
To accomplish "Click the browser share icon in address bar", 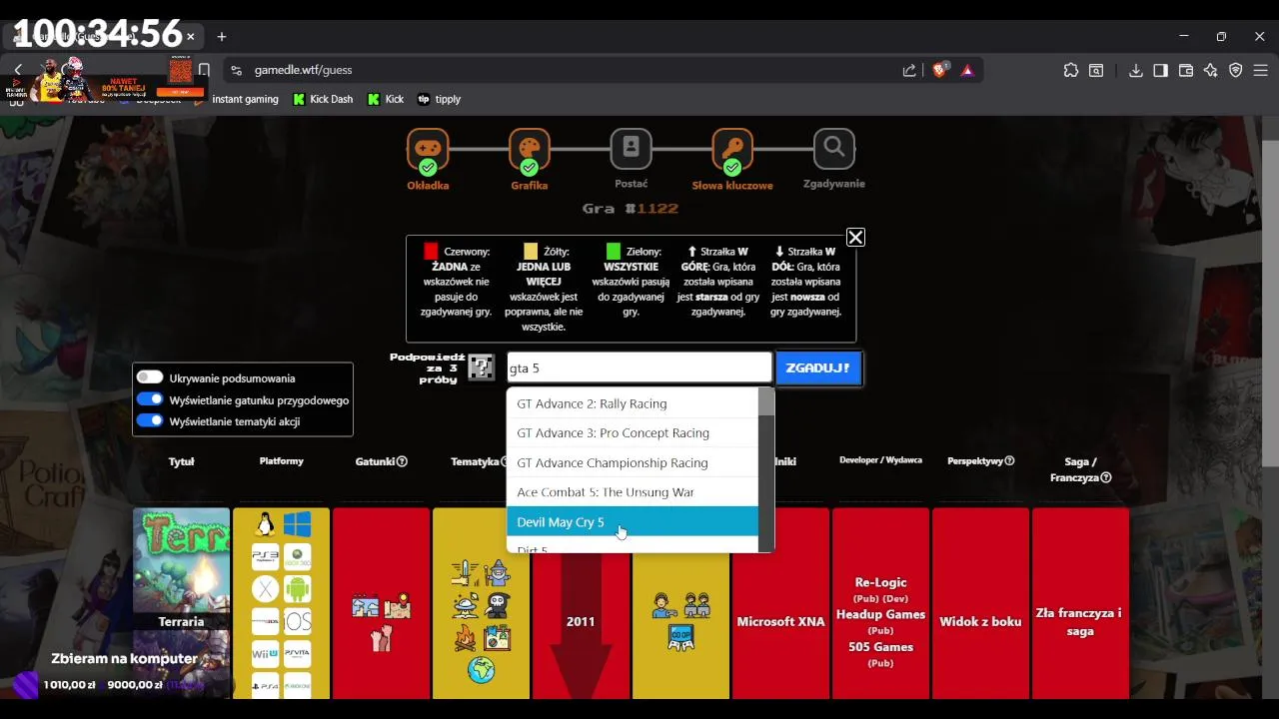I will [x=909, y=70].
